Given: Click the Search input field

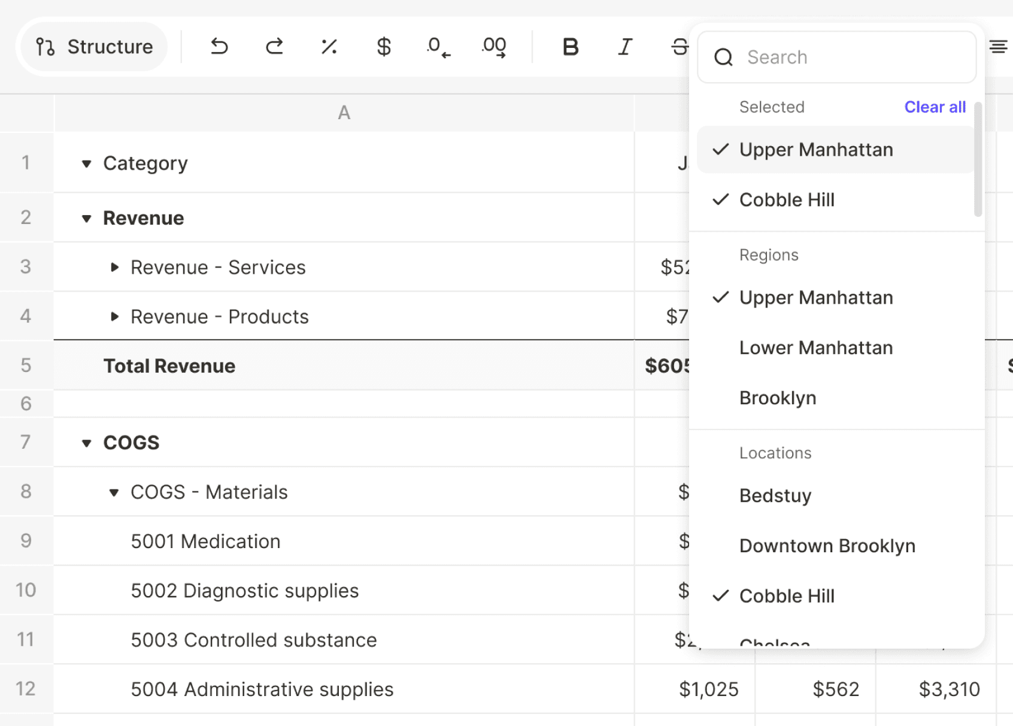Looking at the screenshot, I should [837, 57].
